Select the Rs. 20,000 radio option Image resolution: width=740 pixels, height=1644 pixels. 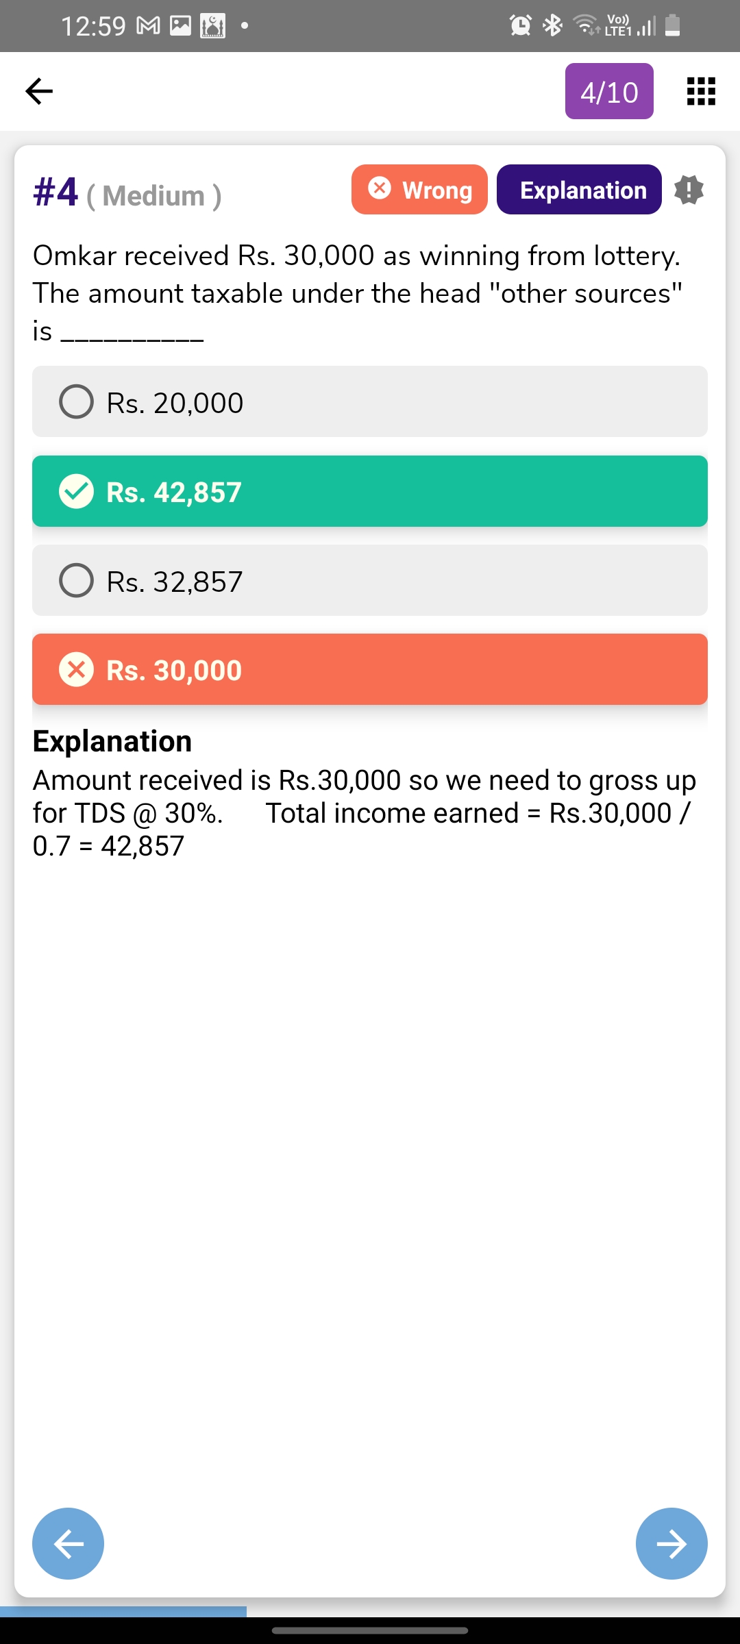[77, 402]
